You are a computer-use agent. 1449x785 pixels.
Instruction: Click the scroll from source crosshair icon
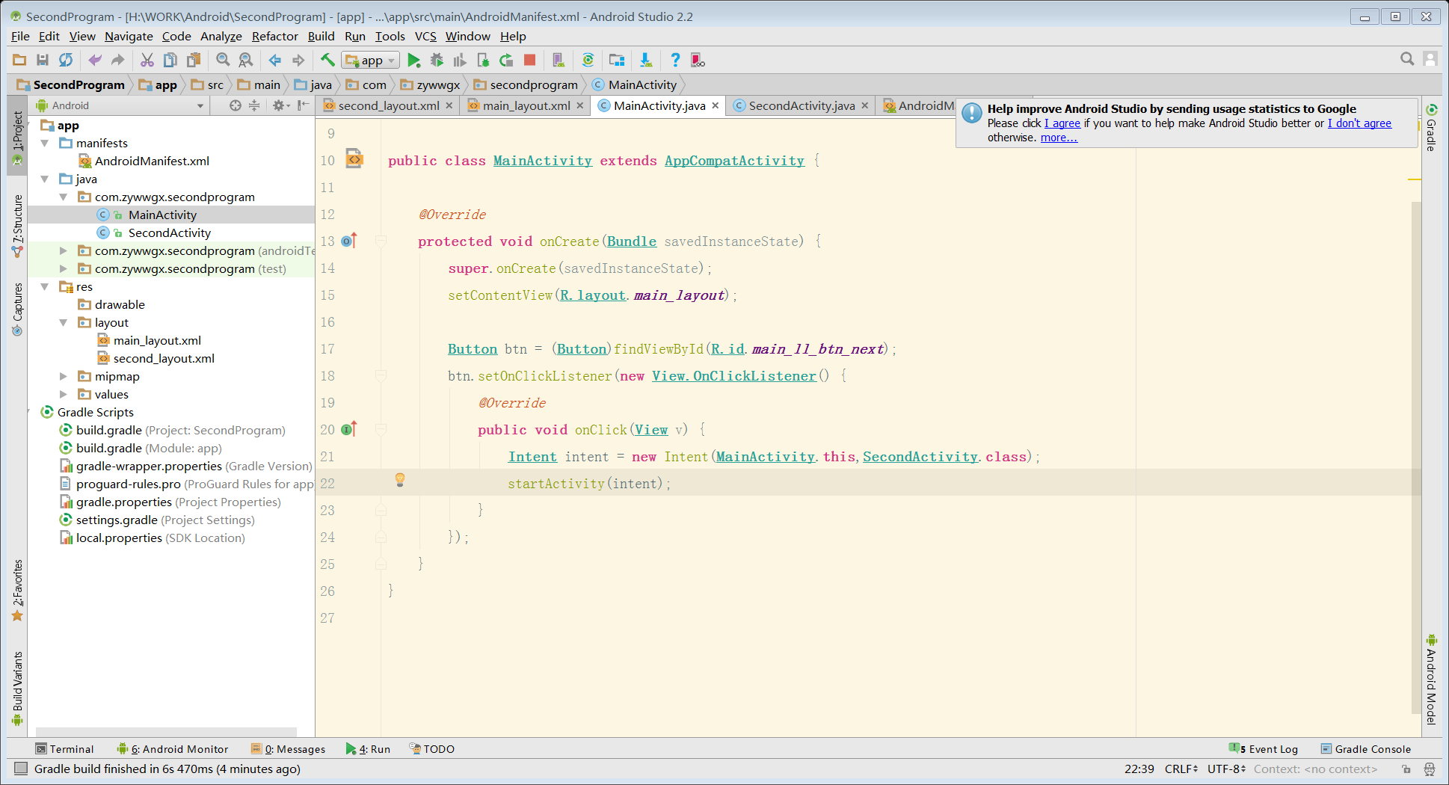pos(235,105)
